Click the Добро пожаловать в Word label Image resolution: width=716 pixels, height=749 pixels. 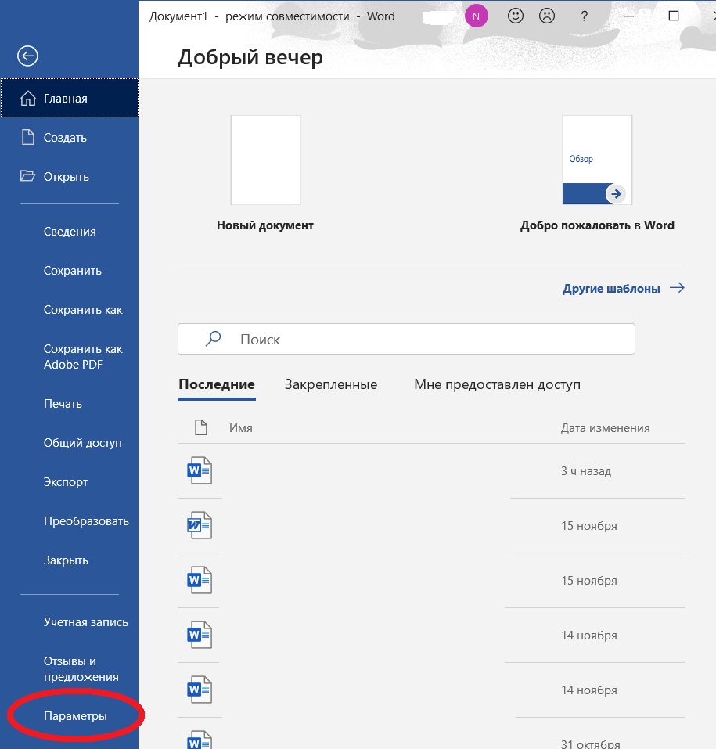[597, 225]
